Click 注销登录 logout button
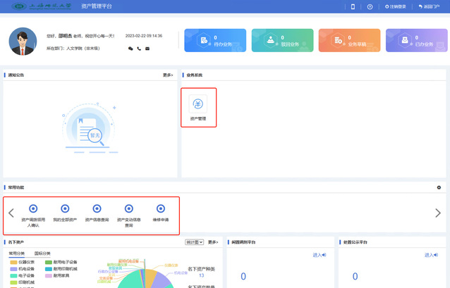The height and width of the screenshot is (288, 450). coord(396,6)
